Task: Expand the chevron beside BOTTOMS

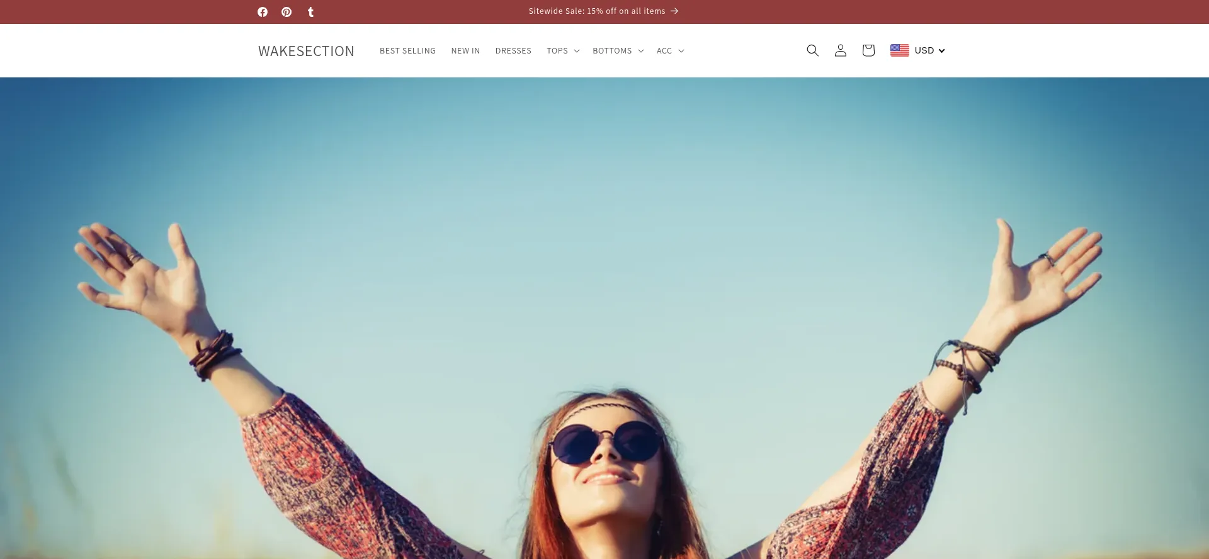Action: [640, 51]
